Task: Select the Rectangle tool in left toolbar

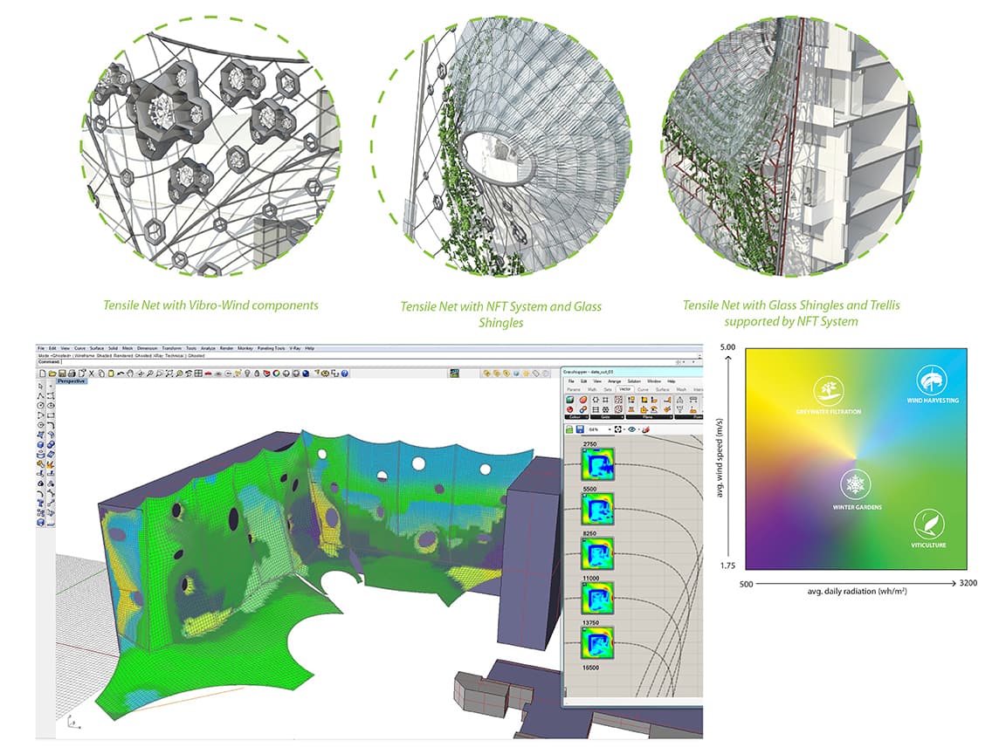Action: coord(51,415)
